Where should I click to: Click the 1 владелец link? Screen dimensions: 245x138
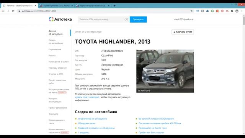click(x=83, y=133)
